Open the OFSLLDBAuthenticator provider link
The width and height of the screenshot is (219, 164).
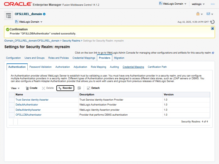tap(28, 115)
